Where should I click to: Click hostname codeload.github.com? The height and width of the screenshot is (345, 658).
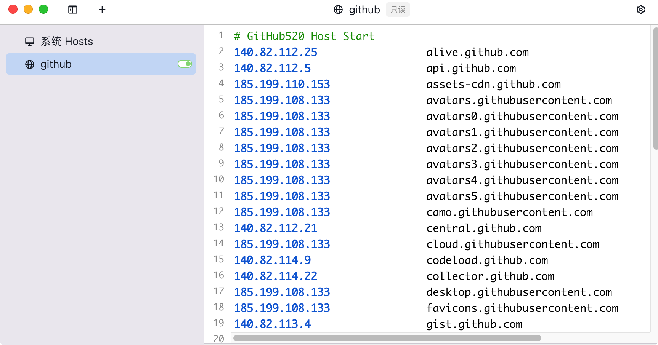pos(487,260)
